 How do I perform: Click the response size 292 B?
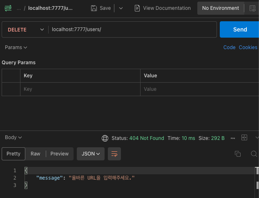coord(218,138)
